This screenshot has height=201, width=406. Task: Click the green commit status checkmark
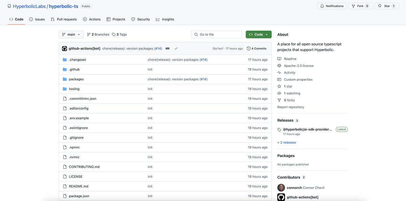(x=176, y=48)
